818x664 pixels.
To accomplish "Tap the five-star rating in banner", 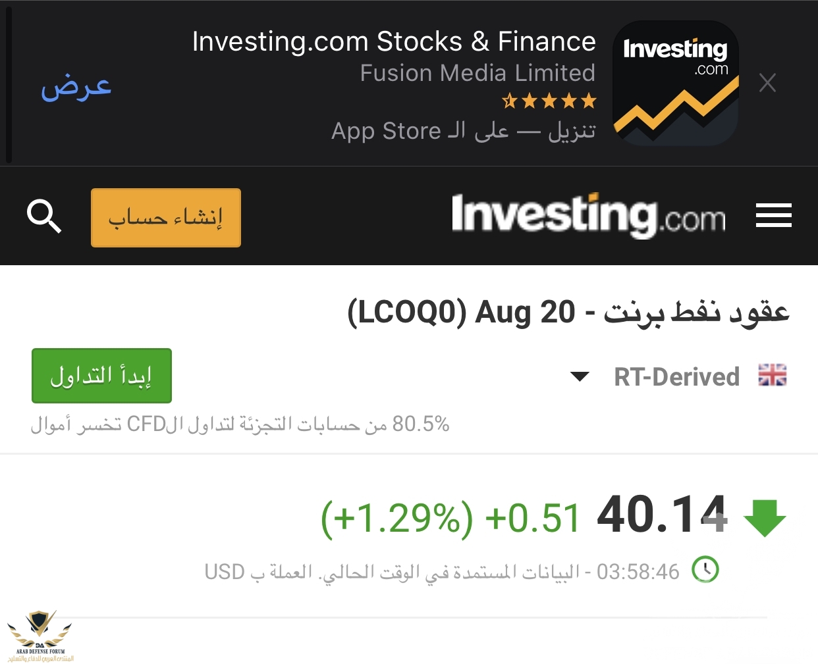I will click(549, 101).
